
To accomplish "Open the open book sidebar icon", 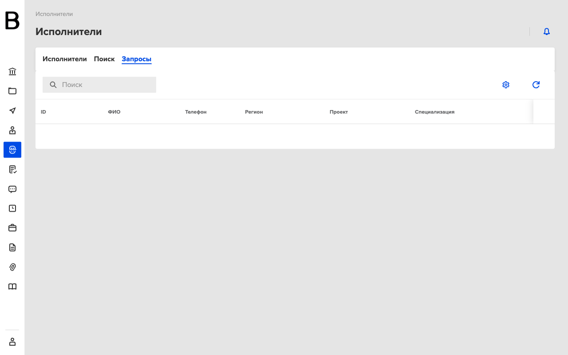I will [12, 286].
